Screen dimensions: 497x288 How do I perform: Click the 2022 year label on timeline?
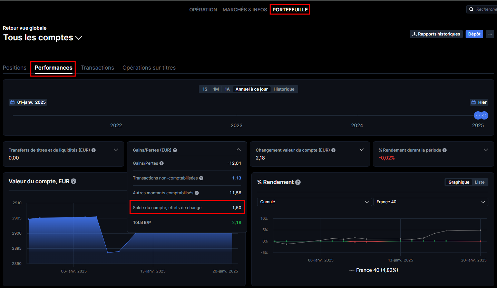tap(116, 125)
